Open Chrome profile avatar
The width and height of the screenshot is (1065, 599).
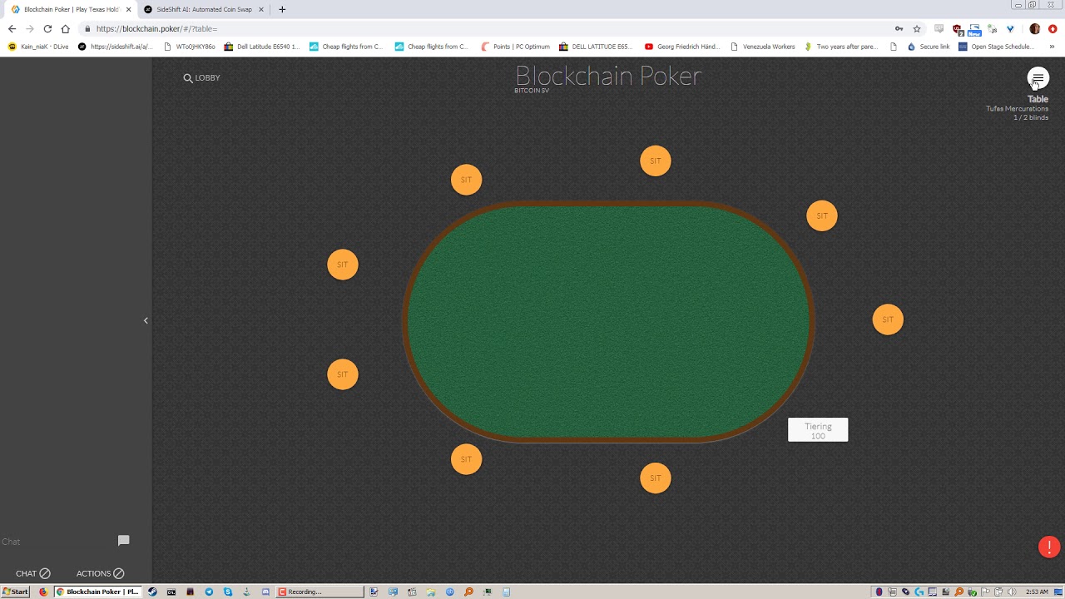[x=1035, y=28]
